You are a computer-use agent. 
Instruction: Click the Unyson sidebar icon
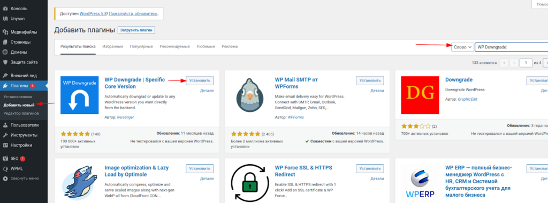click(x=5, y=19)
